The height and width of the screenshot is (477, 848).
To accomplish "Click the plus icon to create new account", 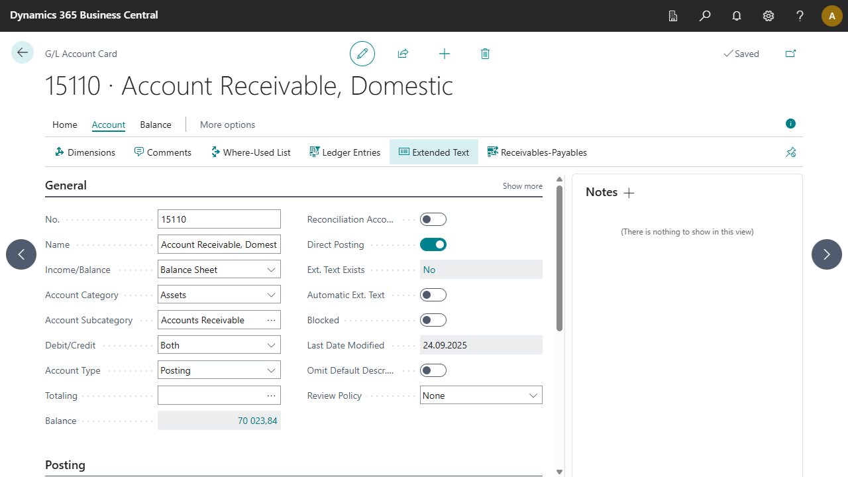I will coord(445,54).
